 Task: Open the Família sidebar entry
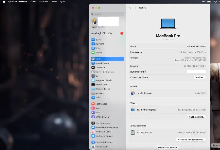[98, 27]
